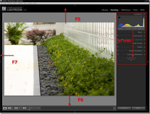Select the Before/After view icon

[10, 108]
